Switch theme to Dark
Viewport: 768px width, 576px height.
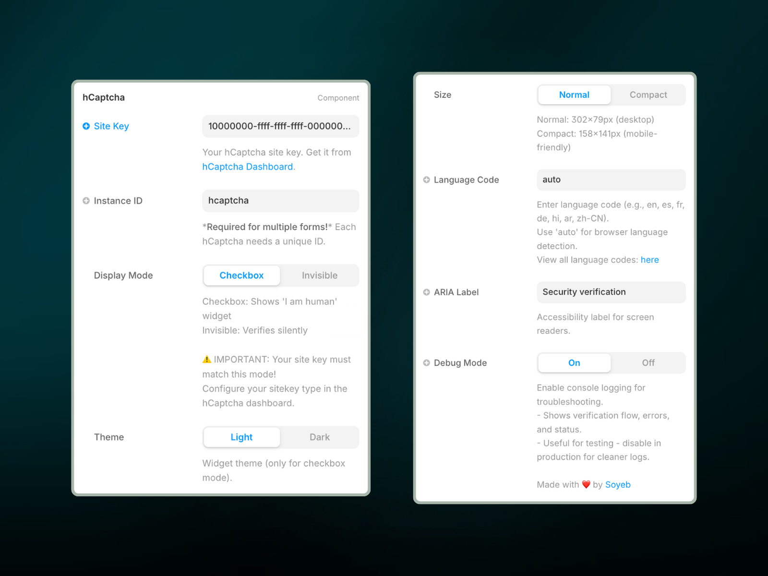pyautogui.click(x=319, y=437)
